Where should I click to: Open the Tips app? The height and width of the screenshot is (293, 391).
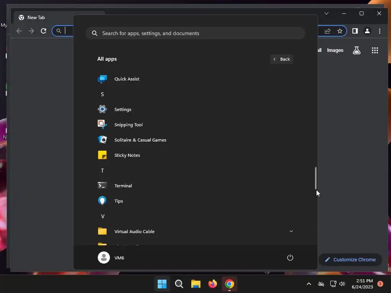[195, 201]
